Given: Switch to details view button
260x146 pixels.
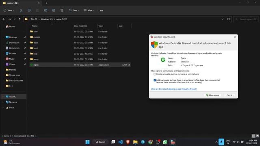Looking at the screenshot, I should pyautogui.click(x=253, y=136).
